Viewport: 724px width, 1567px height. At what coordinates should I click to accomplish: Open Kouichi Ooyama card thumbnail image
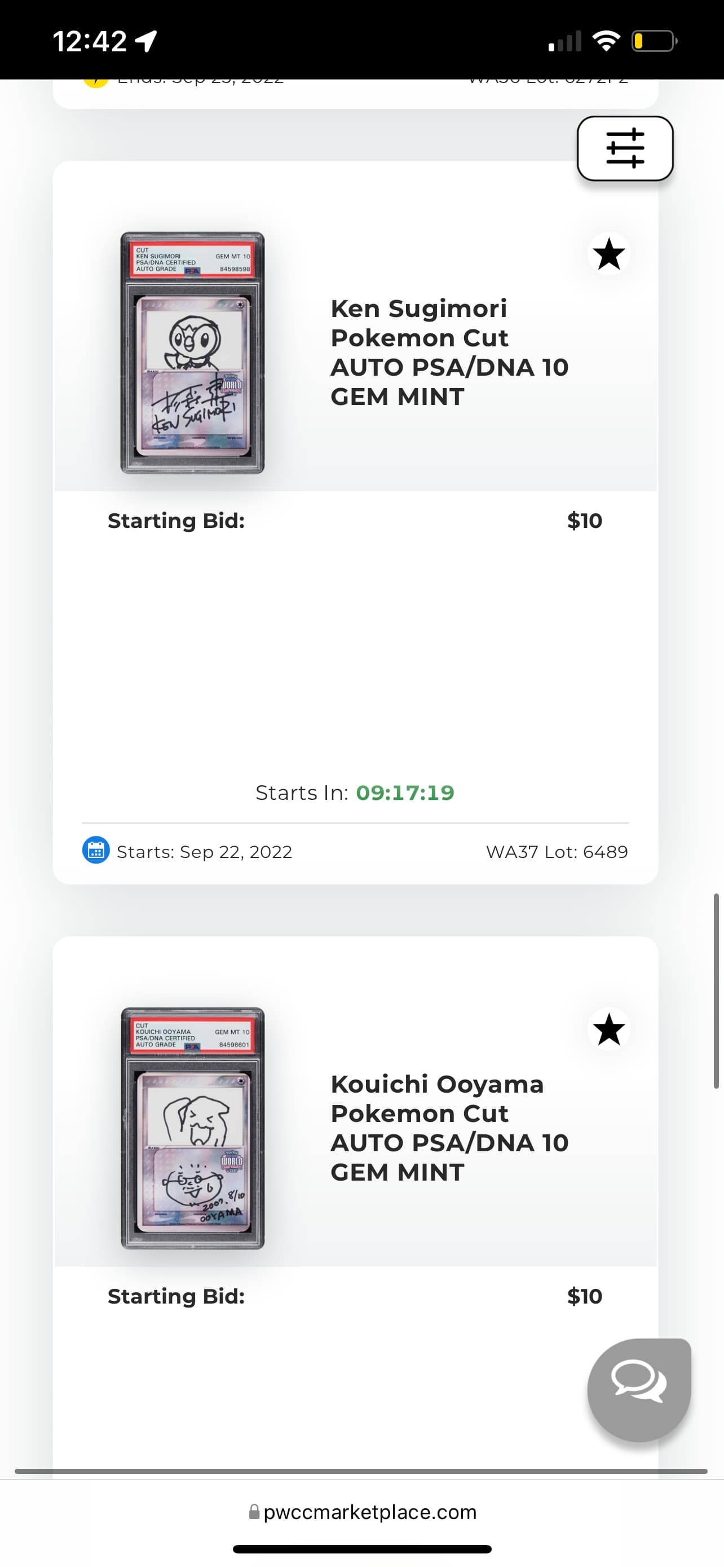[192, 1128]
